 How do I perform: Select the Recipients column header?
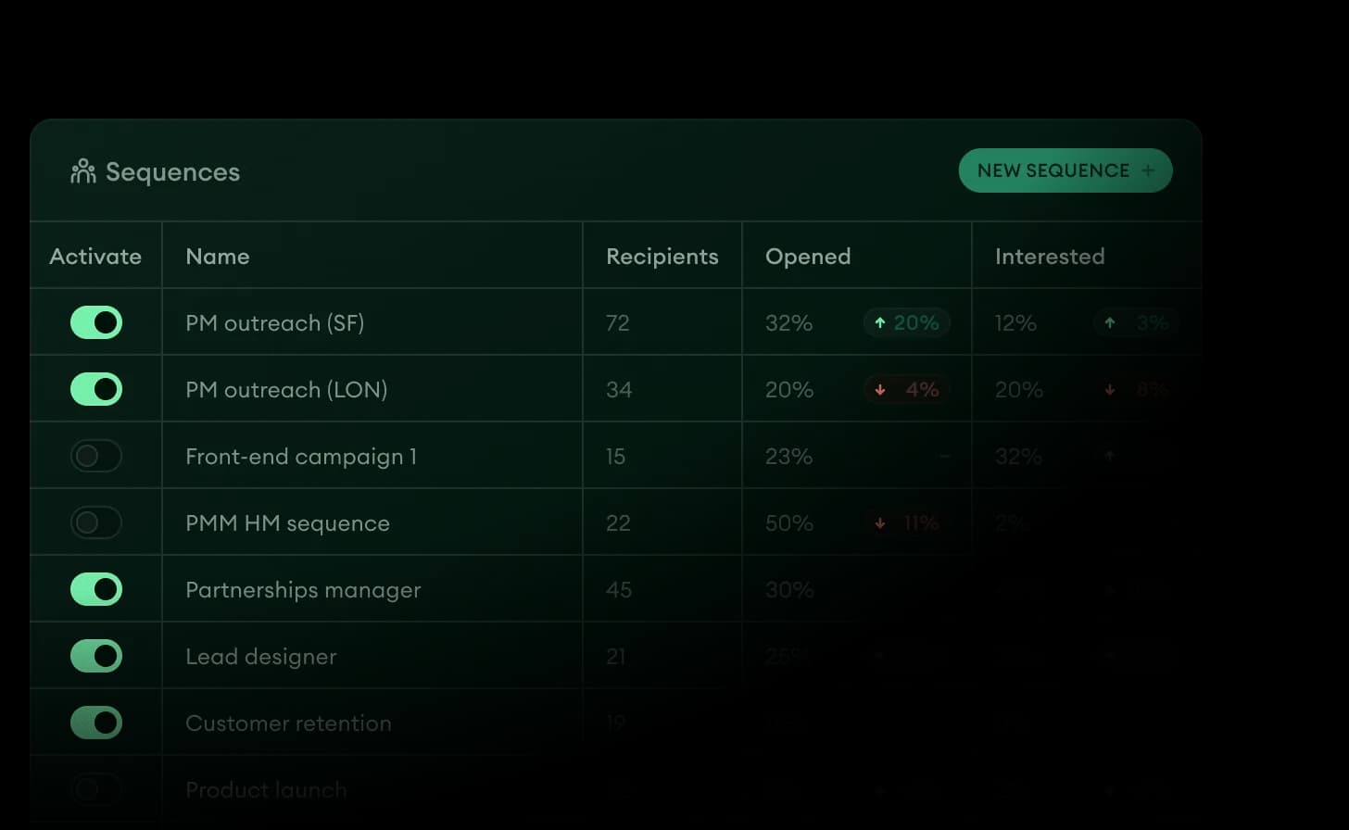point(662,256)
